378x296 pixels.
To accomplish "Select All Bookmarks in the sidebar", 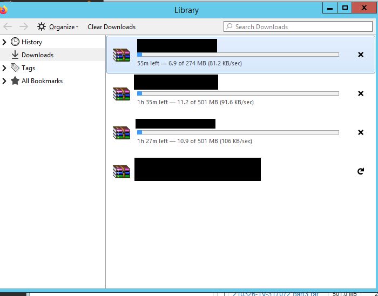I will pos(42,81).
